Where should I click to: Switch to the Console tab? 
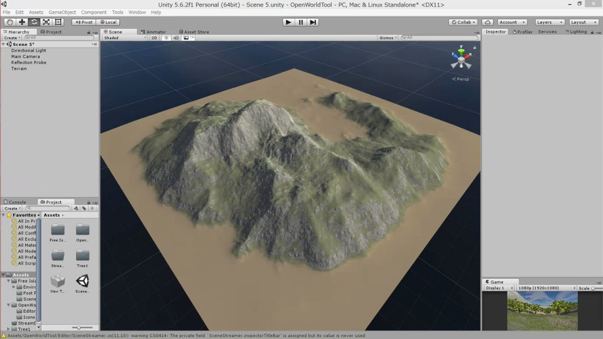tap(15, 202)
